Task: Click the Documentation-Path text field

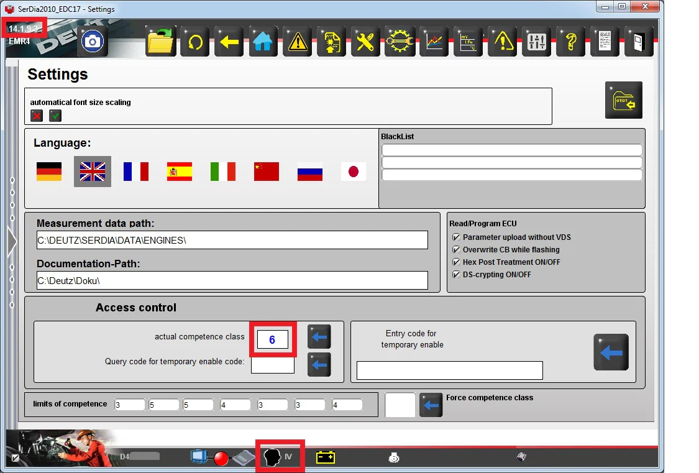Action: pos(232,280)
